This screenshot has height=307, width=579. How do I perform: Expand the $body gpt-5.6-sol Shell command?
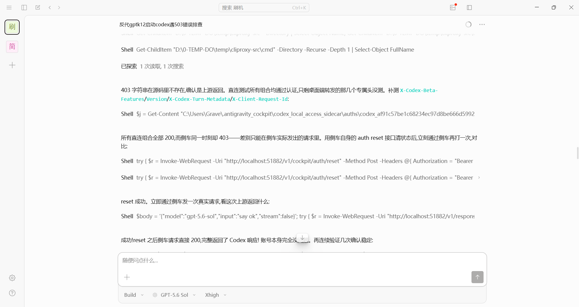click(298, 216)
